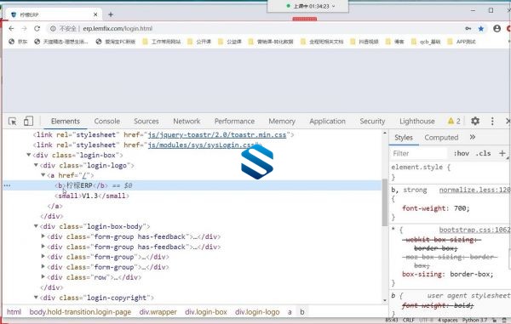The width and height of the screenshot is (511, 324).
Task: Switch to the Console tab
Action: point(107,121)
